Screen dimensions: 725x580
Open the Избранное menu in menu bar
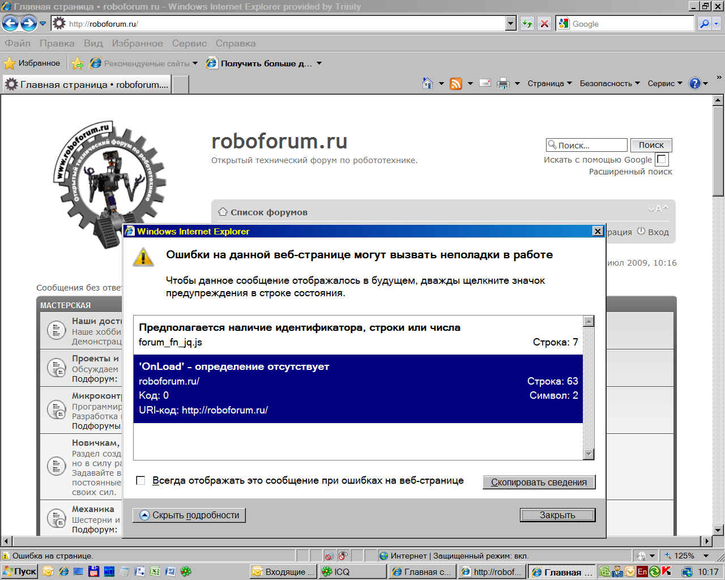(137, 43)
